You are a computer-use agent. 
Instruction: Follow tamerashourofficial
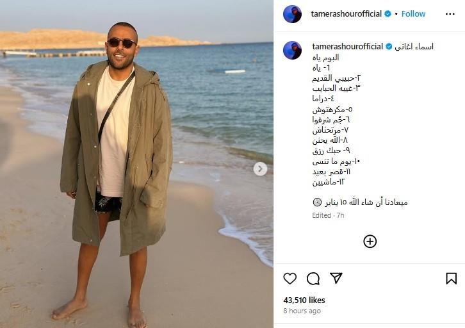(413, 13)
